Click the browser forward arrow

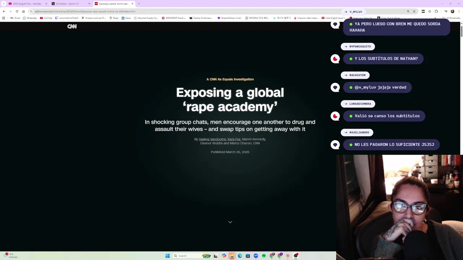point(10,11)
